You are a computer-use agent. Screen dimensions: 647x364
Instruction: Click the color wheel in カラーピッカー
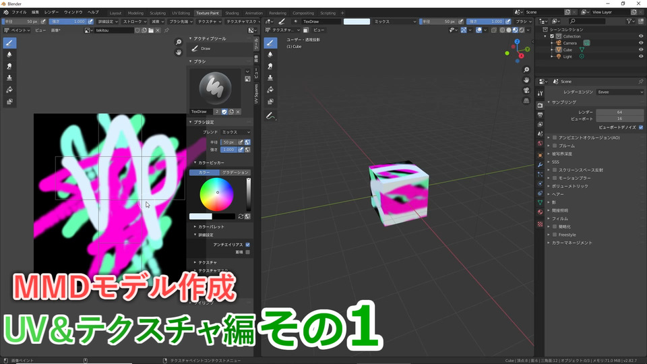pyautogui.click(x=216, y=194)
